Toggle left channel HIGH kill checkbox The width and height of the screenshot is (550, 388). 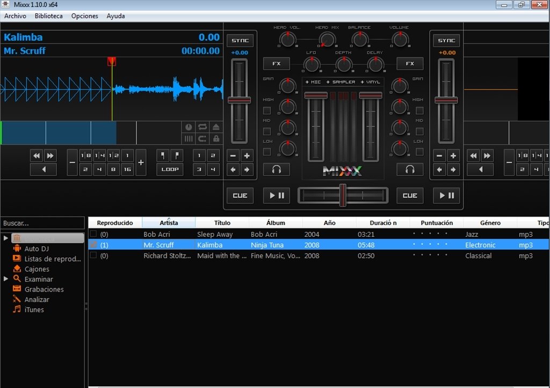[267, 110]
